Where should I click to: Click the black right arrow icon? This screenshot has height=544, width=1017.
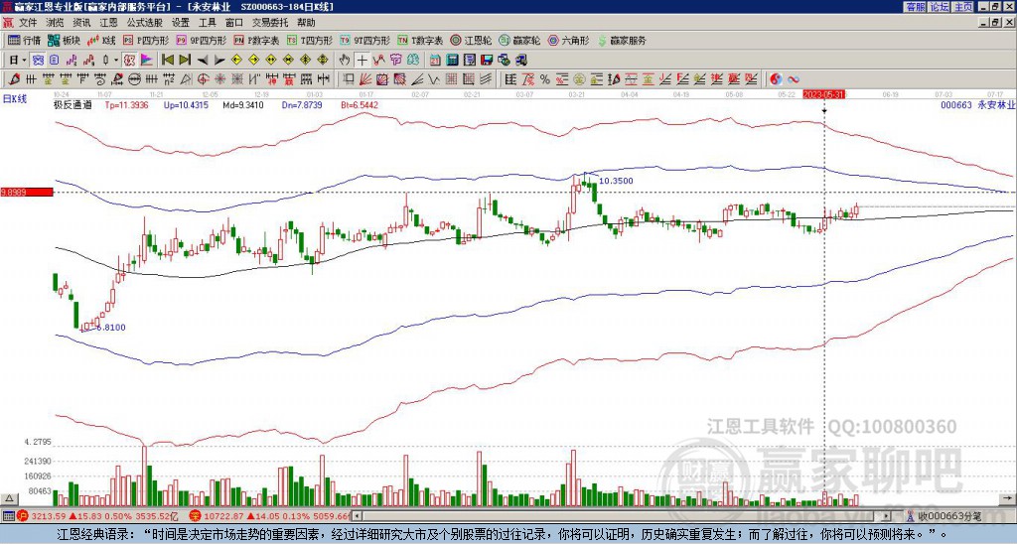(x=219, y=61)
